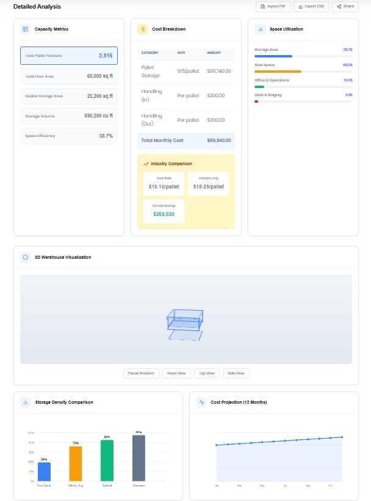The image size is (371, 501).
Task: Click the 3D warehouse model in viewport
Action: tap(185, 324)
